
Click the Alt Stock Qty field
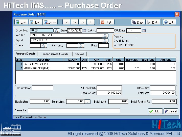point(109,88)
